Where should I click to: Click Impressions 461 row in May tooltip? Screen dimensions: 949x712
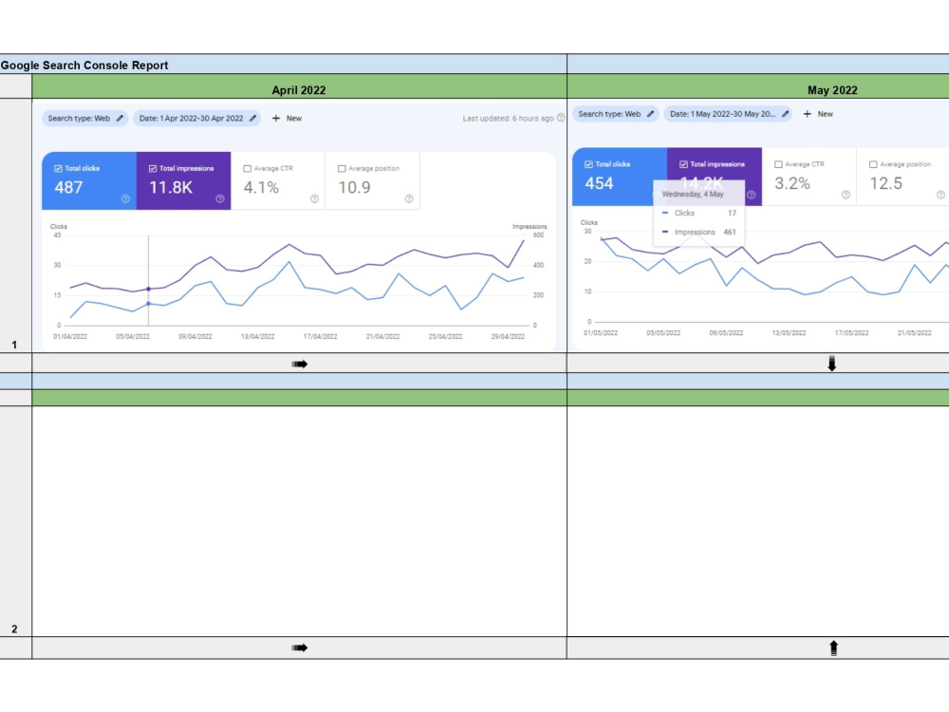(x=699, y=232)
